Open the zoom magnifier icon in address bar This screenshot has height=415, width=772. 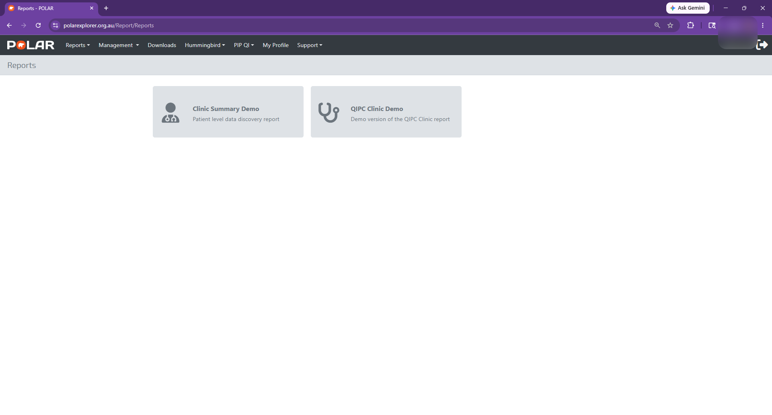pos(657,25)
